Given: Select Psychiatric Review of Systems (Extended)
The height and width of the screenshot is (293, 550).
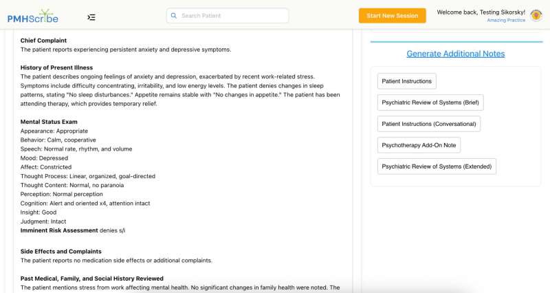Looking at the screenshot, I should coord(437,166).
